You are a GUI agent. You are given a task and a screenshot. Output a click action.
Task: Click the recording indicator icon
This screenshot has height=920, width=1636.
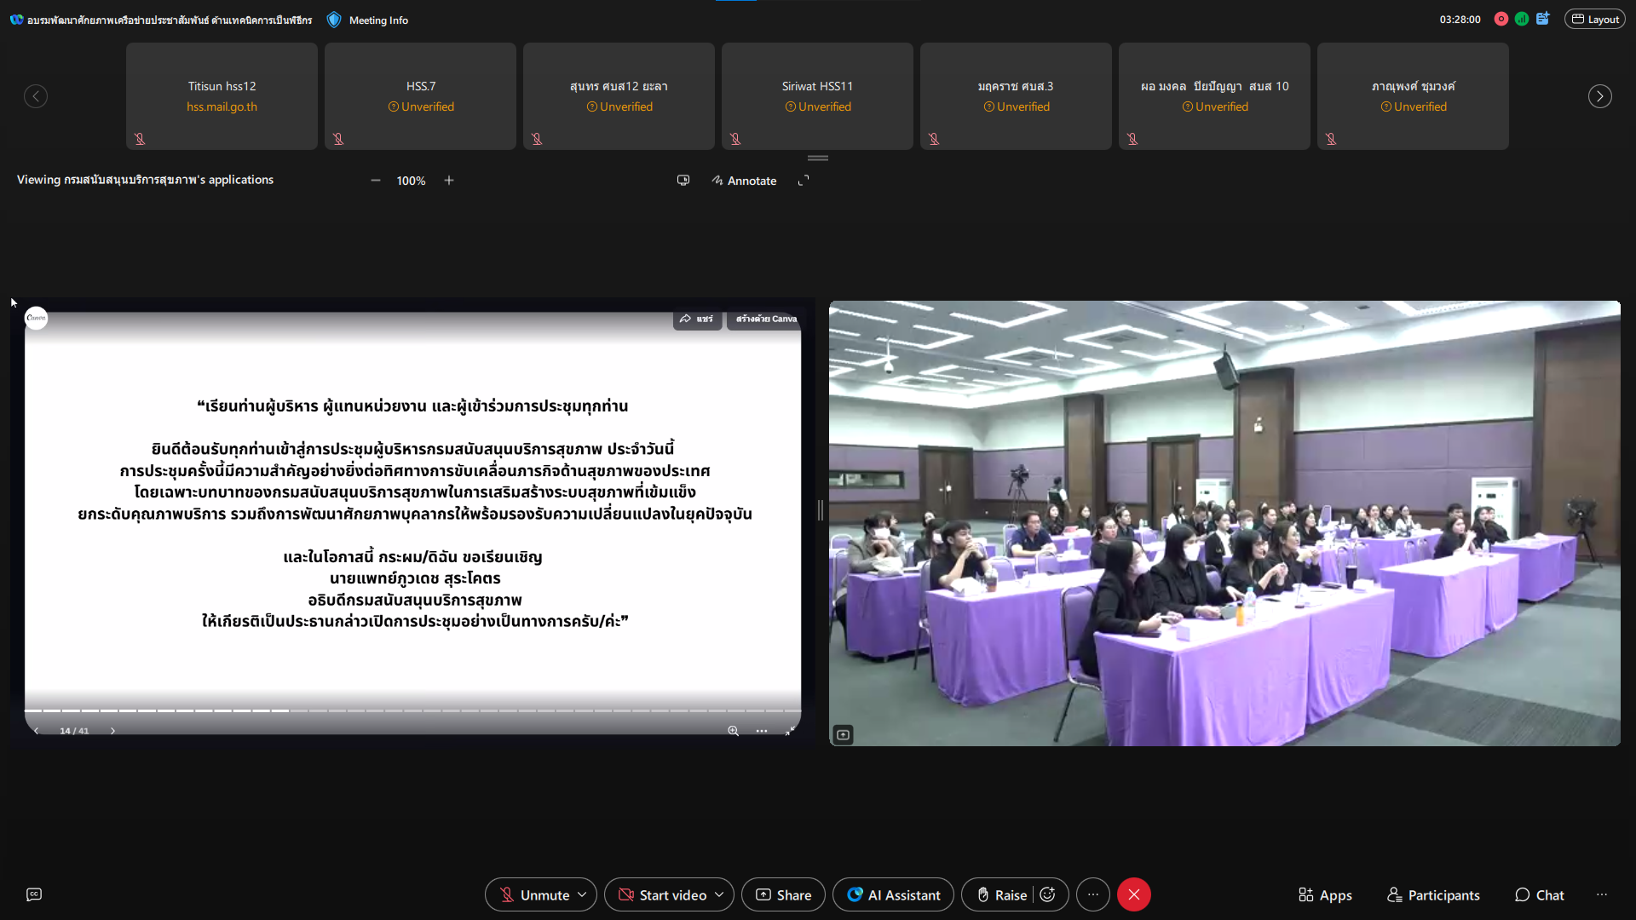(x=1501, y=19)
